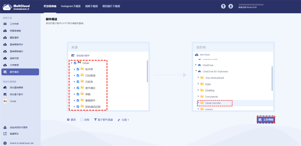301x146 pixels.
Task: Collapse the OneDrive for Business node
Action: [196, 71]
